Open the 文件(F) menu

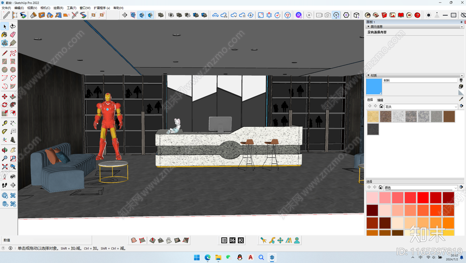click(x=6, y=8)
